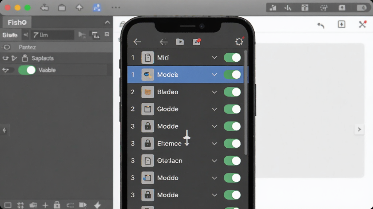This screenshot has width=373, height=209.
Task: Expand the Miri row chevron
Action: pos(214,58)
